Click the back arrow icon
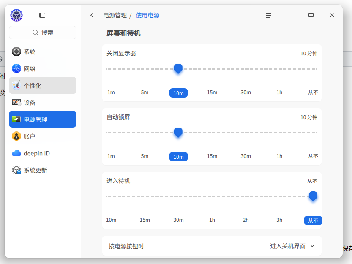The image size is (352, 264). [x=92, y=15]
